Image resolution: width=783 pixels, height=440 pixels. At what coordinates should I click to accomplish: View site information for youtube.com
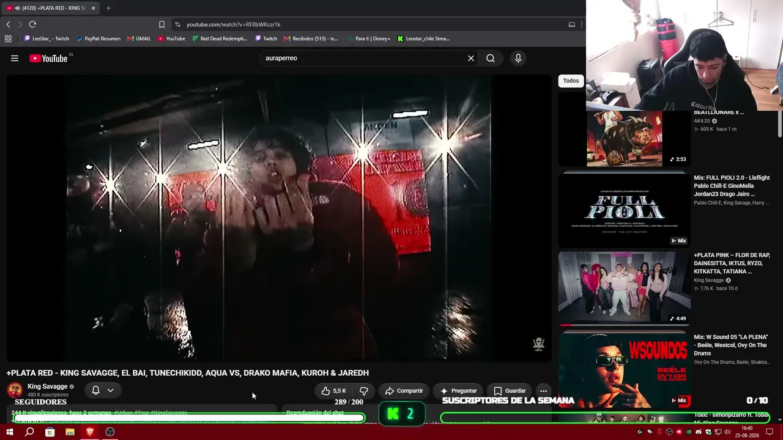(x=177, y=24)
